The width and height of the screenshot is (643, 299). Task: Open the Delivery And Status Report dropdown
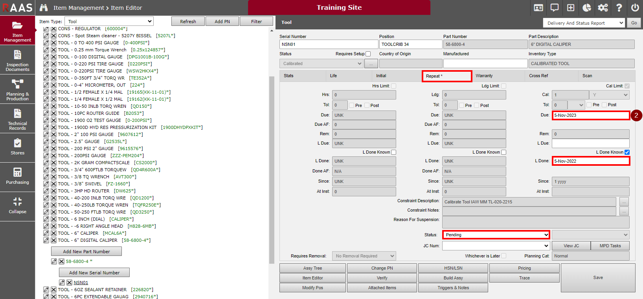(584, 23)
